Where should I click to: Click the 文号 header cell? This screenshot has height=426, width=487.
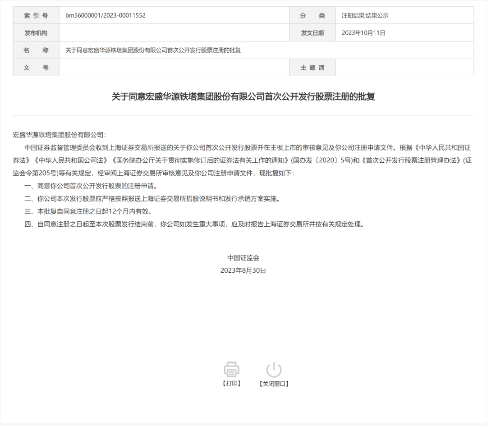[x=36, y=68]
